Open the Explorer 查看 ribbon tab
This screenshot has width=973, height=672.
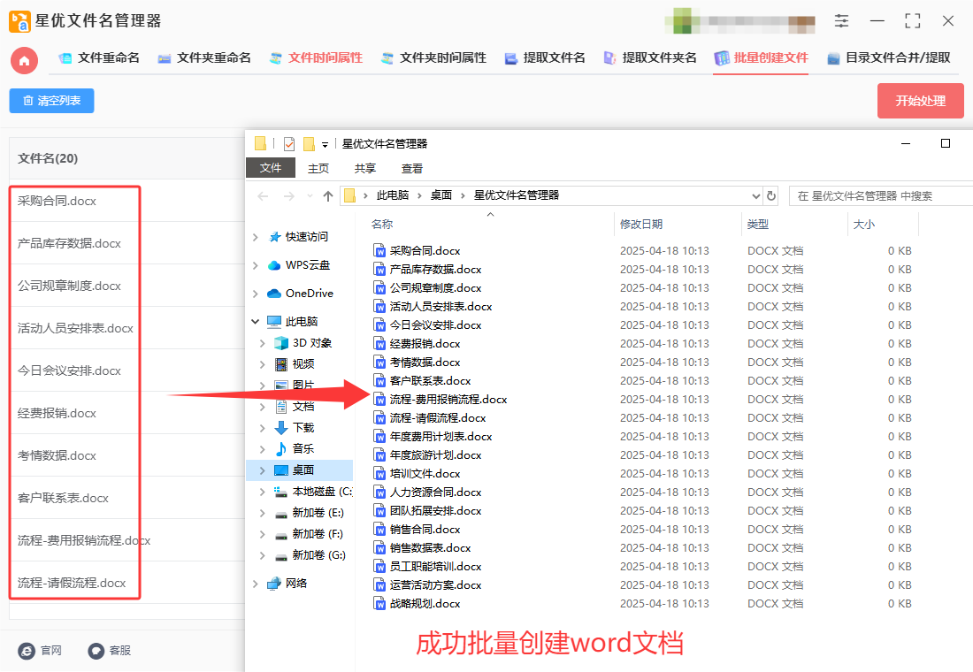pos(412,168)
